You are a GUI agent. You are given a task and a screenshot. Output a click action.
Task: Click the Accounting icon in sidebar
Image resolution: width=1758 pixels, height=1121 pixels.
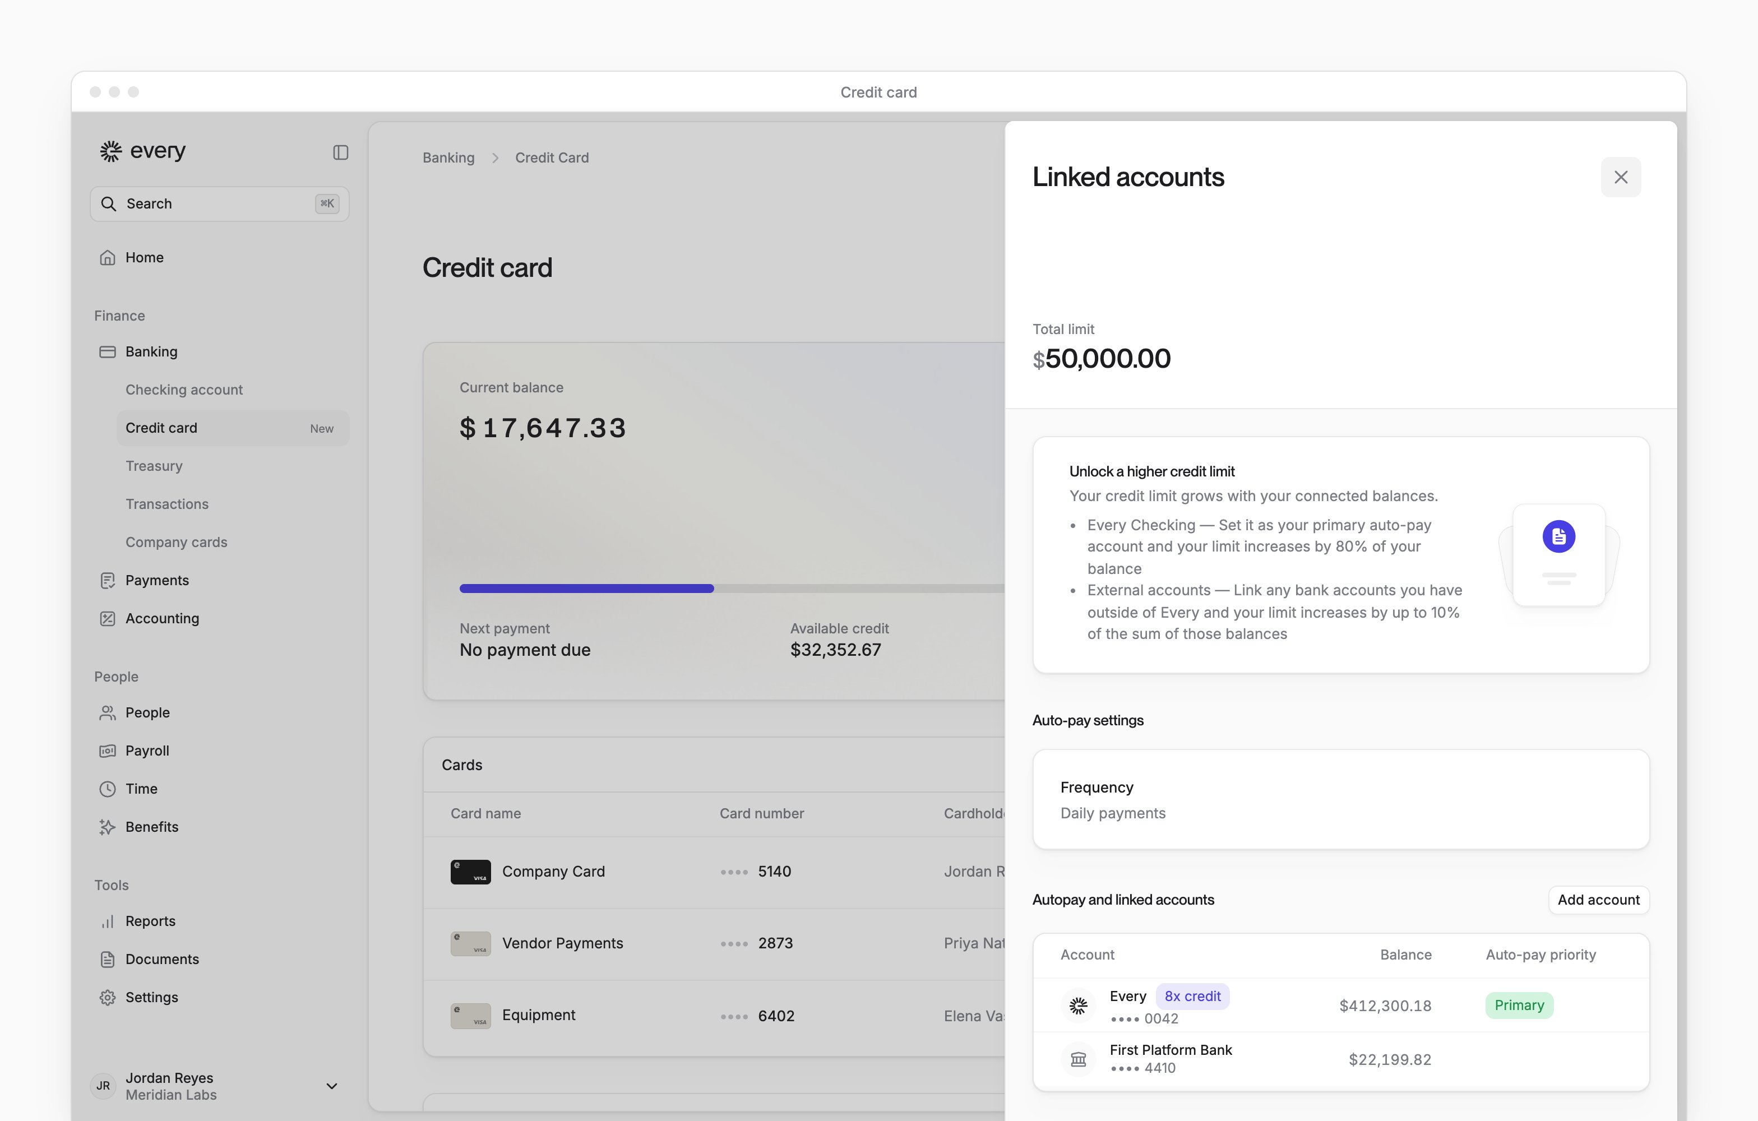tap(107, 619)
